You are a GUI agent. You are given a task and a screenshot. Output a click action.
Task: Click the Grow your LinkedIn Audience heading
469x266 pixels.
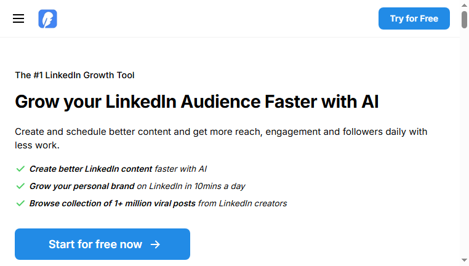pyautogui.click(x=197, y=102)
